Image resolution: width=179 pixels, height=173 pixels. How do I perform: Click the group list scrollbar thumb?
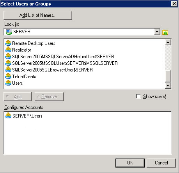click(x=168, y=76)
